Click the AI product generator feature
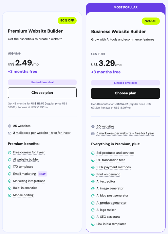Image resolution: width=168 pixels, height=234 pixels. coord(111,203)
